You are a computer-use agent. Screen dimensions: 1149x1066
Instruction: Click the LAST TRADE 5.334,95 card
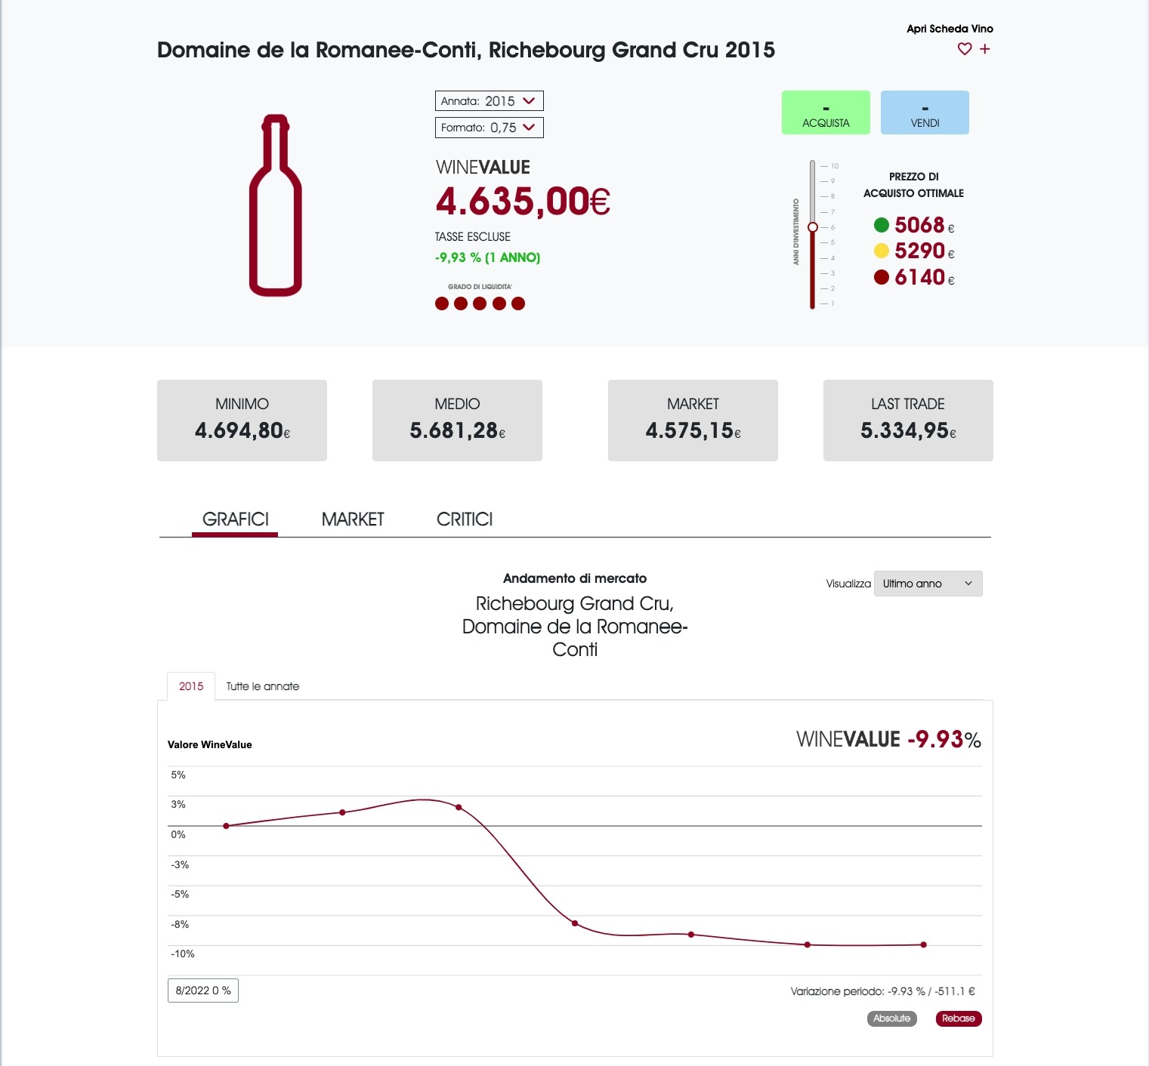pyautogui.click(x=908, y=421)
